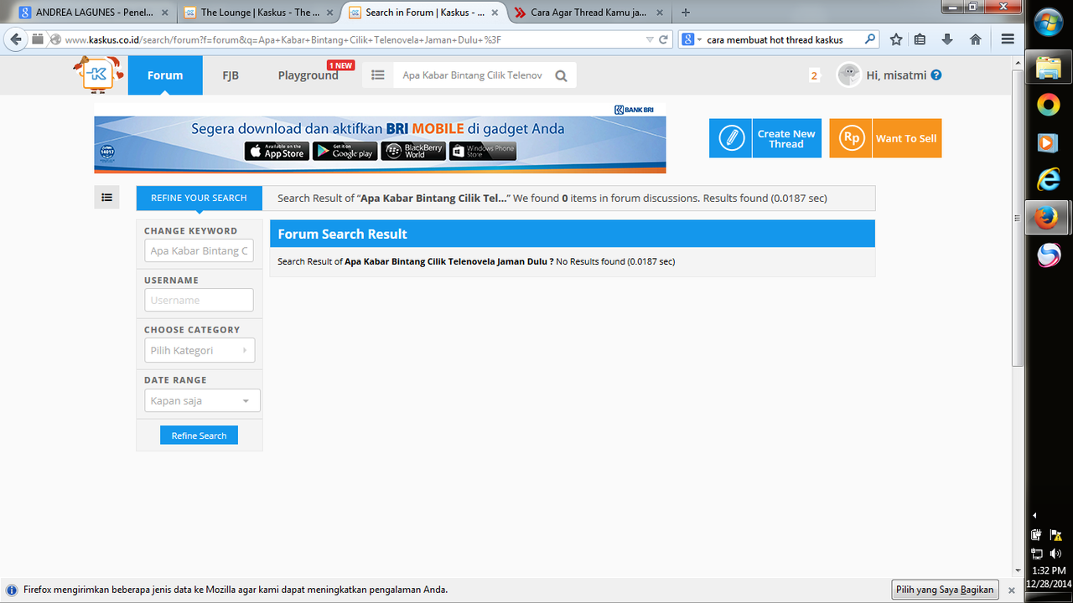
Task: Open the downloads arrow icon
Action: point(947,39)
